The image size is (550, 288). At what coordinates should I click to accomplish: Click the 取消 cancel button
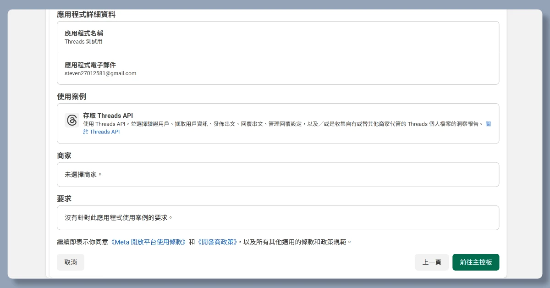(x=71, y=262)
